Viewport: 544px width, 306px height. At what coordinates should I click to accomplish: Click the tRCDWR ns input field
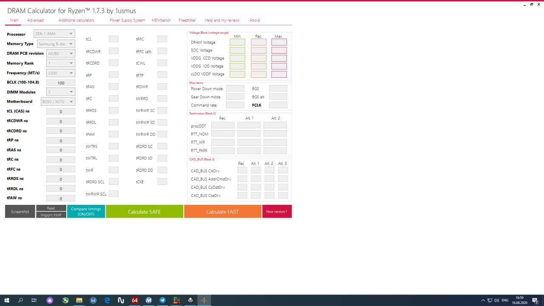(61, 121)
